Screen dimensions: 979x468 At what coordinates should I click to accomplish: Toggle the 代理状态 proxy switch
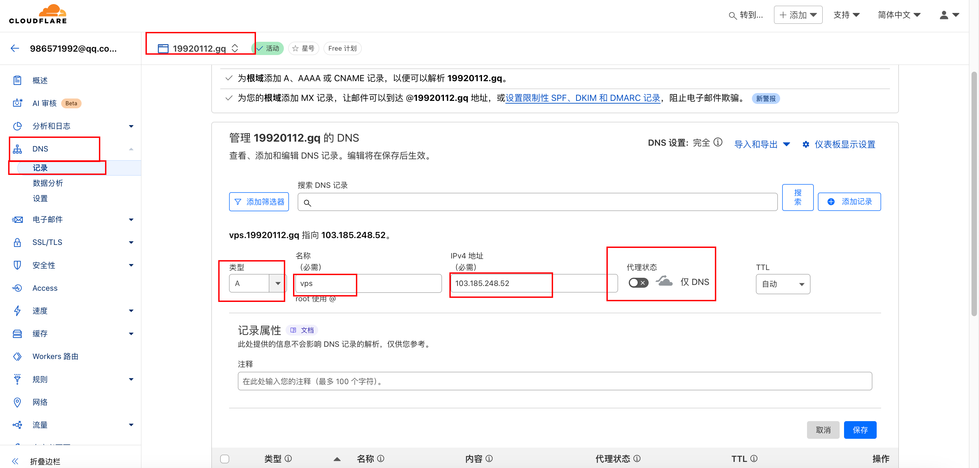point(638,283)
